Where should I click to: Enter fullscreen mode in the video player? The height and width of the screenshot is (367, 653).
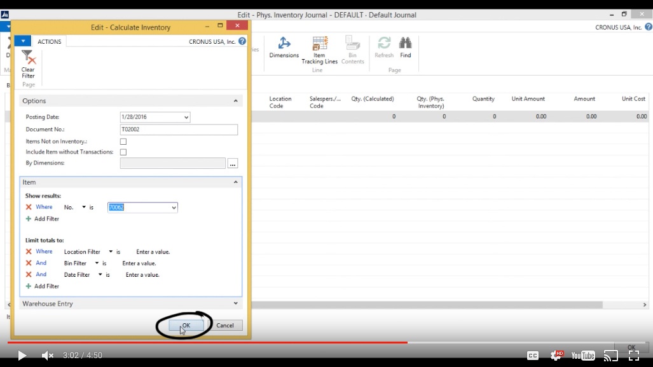pos(634,356)
